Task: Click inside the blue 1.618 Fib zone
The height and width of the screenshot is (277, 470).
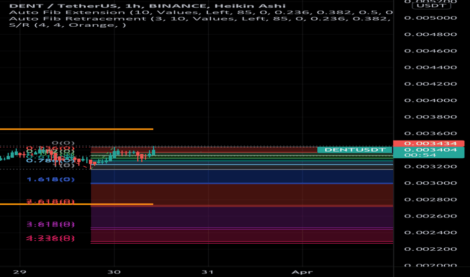Action: [242, 176]
